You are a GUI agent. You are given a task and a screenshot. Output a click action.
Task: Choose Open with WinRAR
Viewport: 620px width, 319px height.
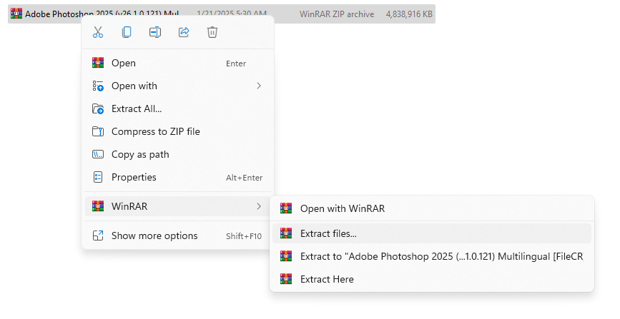[x=342, y=208]
